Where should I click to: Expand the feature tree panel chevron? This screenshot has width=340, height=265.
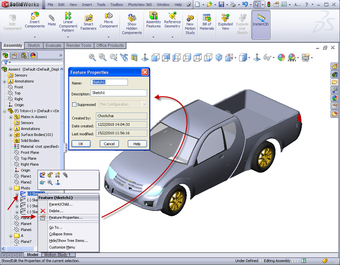click(61, 55)
